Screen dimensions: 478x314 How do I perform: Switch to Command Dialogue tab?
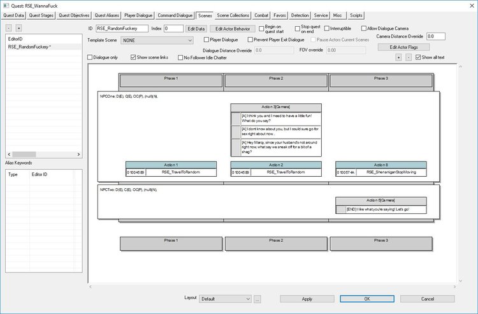click(175, 15)
